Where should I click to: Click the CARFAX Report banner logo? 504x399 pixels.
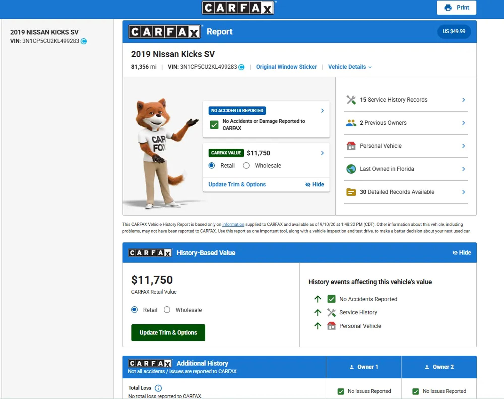click(165, 32)
